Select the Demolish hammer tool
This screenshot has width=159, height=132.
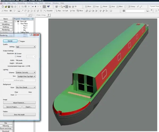(48, 11)
